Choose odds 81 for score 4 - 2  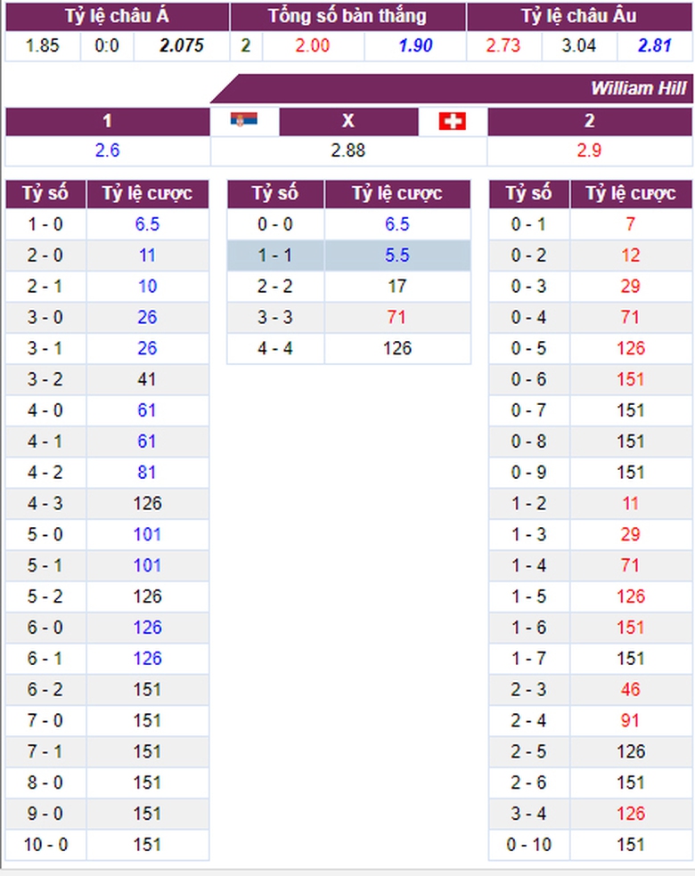click(x=148, y=473)
